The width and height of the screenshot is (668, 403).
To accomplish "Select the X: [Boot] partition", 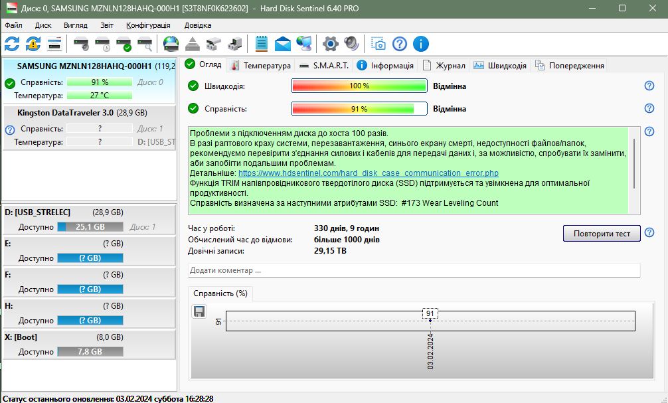I will click(x=89, y=344).
